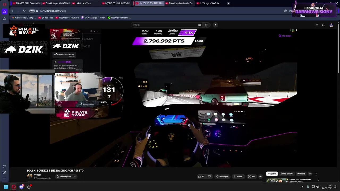
Task: Open the tray network icon
Action: (313, 187)
